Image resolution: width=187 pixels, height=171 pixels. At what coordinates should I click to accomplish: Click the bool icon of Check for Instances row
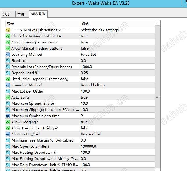click(8, 36)
